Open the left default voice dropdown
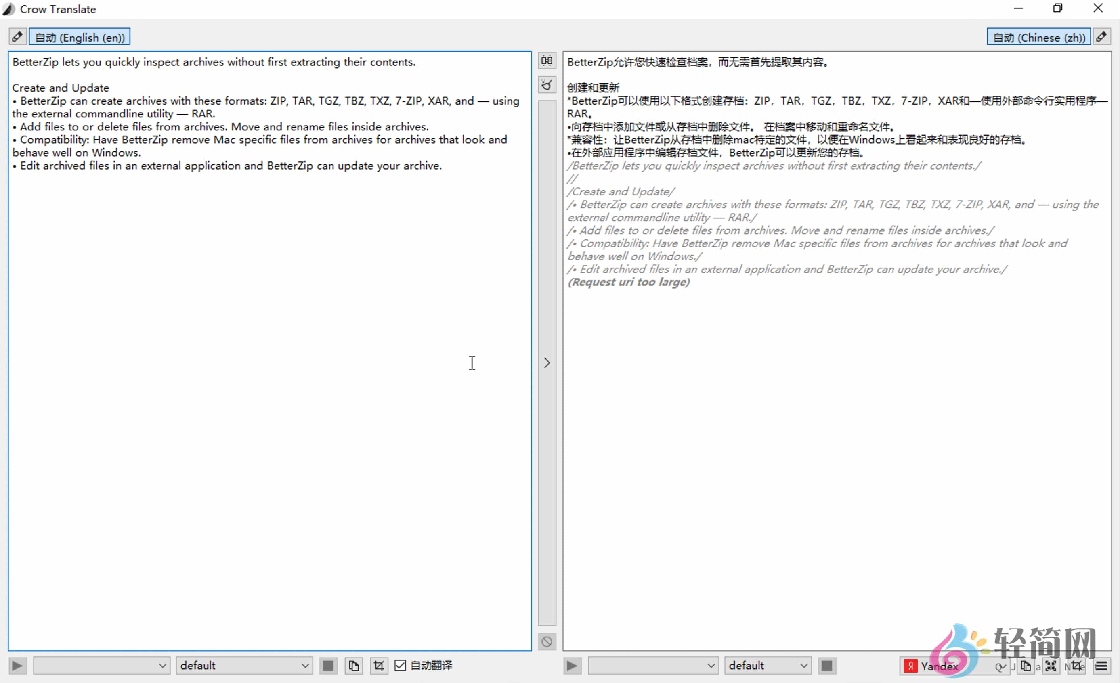Image resolution: width=1120 pixels, height=683 pixels. pos(244,665)
